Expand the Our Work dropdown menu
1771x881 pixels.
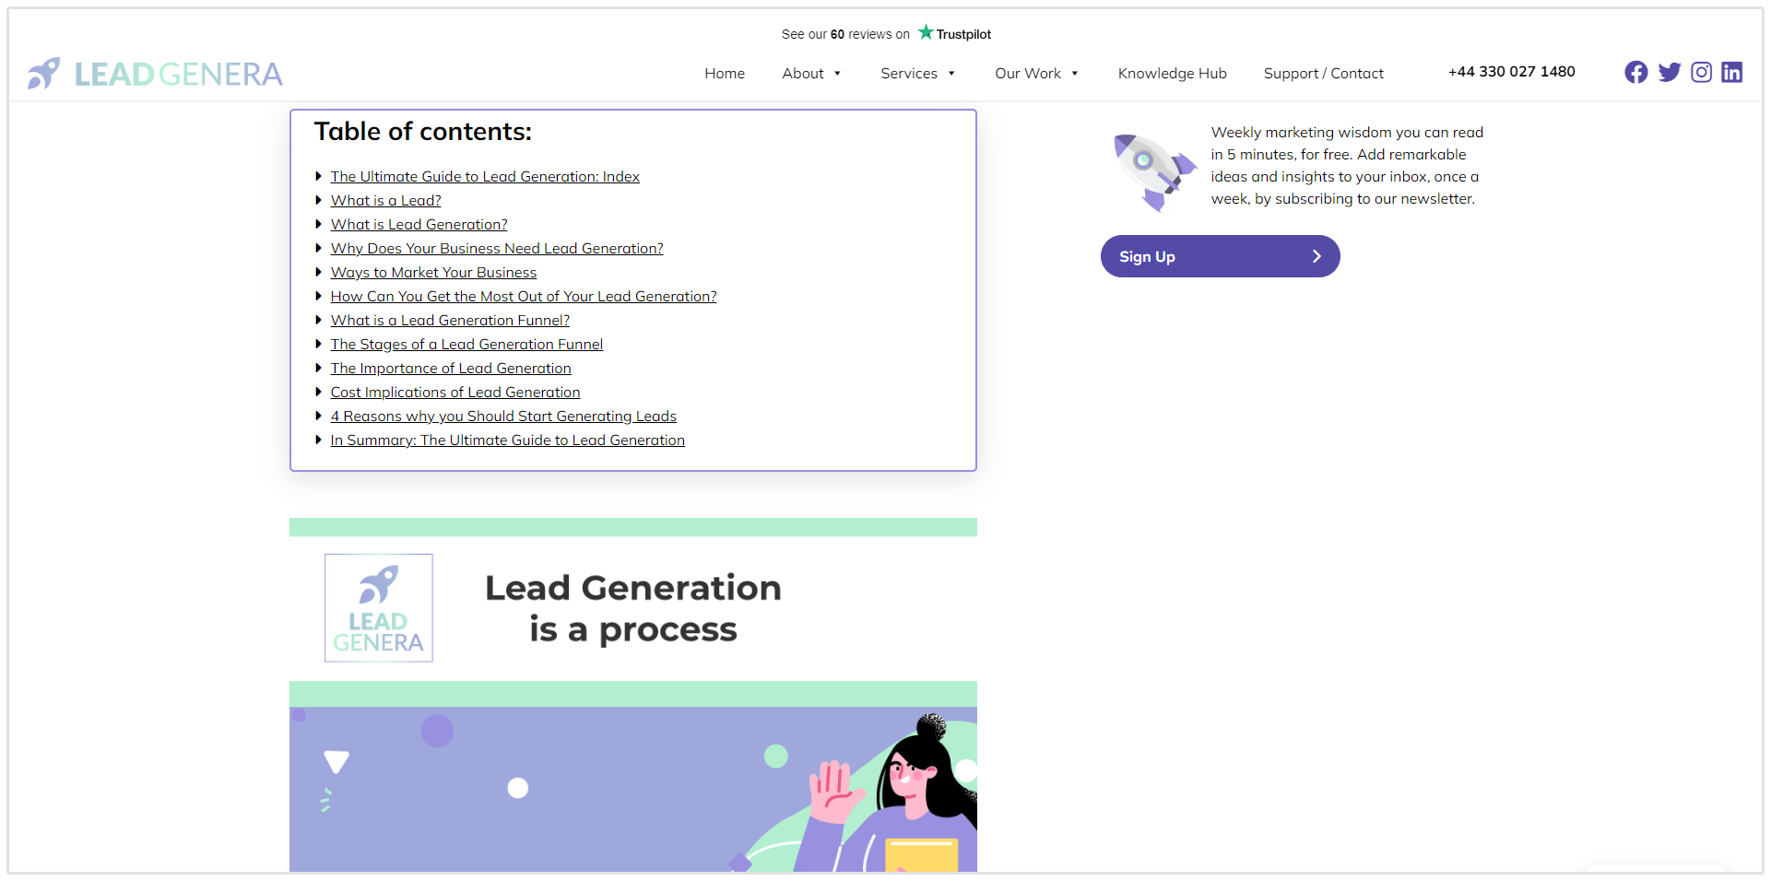pos(1036,74)
